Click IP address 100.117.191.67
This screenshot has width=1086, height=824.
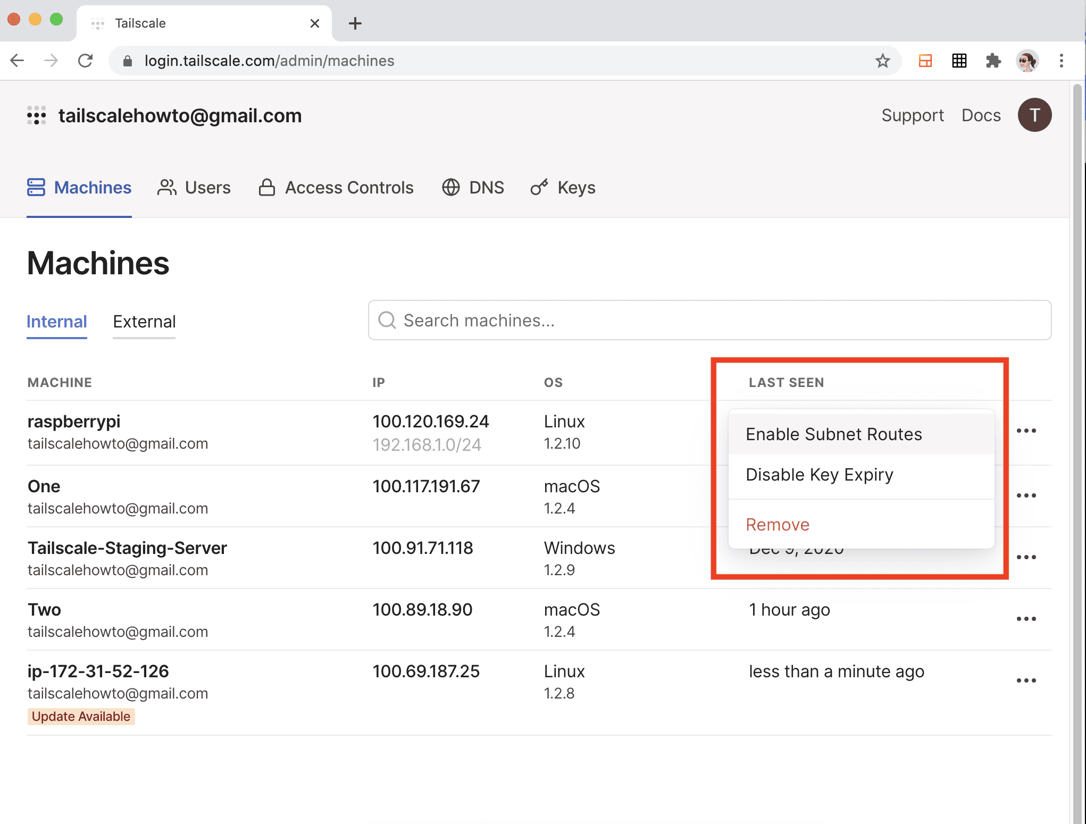[x=426, y=486]
